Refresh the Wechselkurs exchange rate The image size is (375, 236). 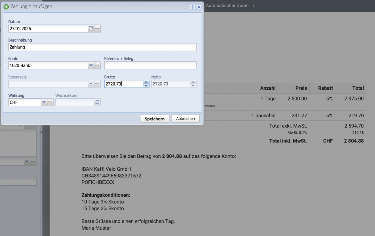(x=97, y=102)
